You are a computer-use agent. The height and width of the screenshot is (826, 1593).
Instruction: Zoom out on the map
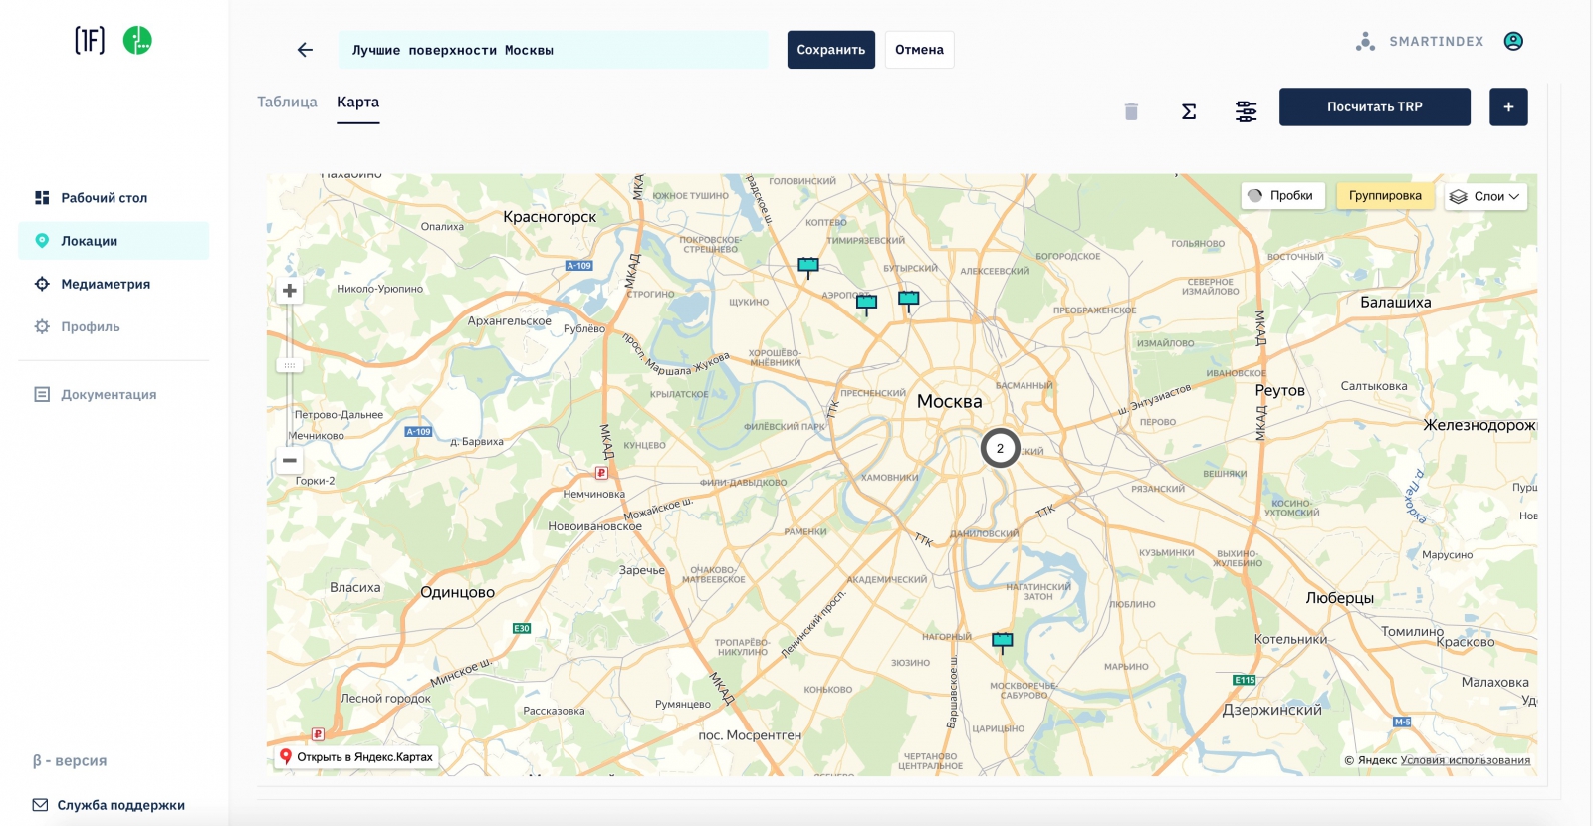pos(290,460)
